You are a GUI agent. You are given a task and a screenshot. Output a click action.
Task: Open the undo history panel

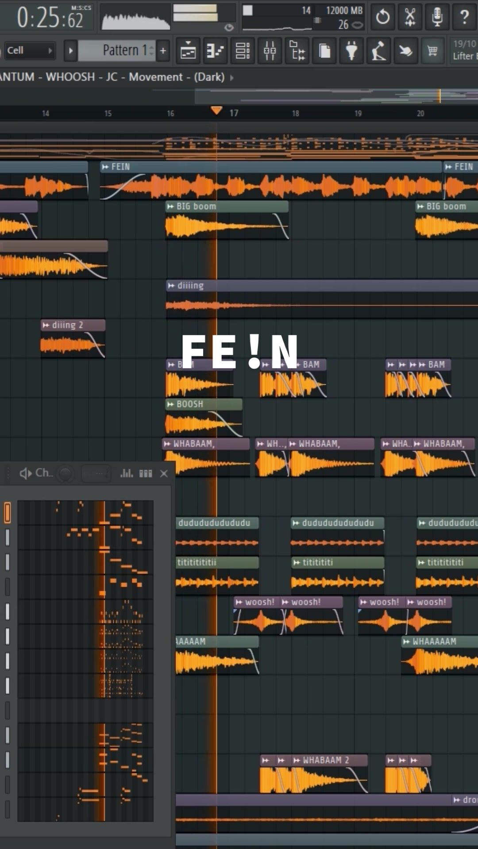pos(382,17)
